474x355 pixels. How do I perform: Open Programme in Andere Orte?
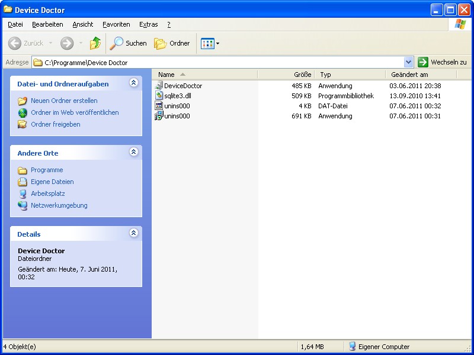pyautogui.click(x=47, y=170)
